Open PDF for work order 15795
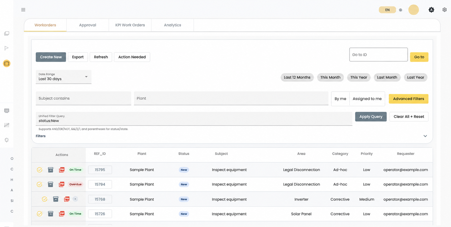Screen dimensions: 451x227 click(x=62, y=170)
